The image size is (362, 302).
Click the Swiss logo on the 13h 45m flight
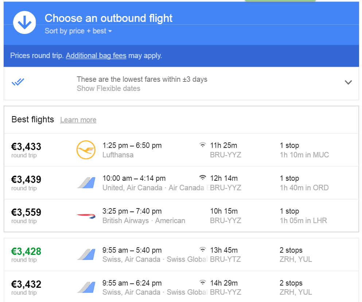pyautogui.click(x=86, y=255)
